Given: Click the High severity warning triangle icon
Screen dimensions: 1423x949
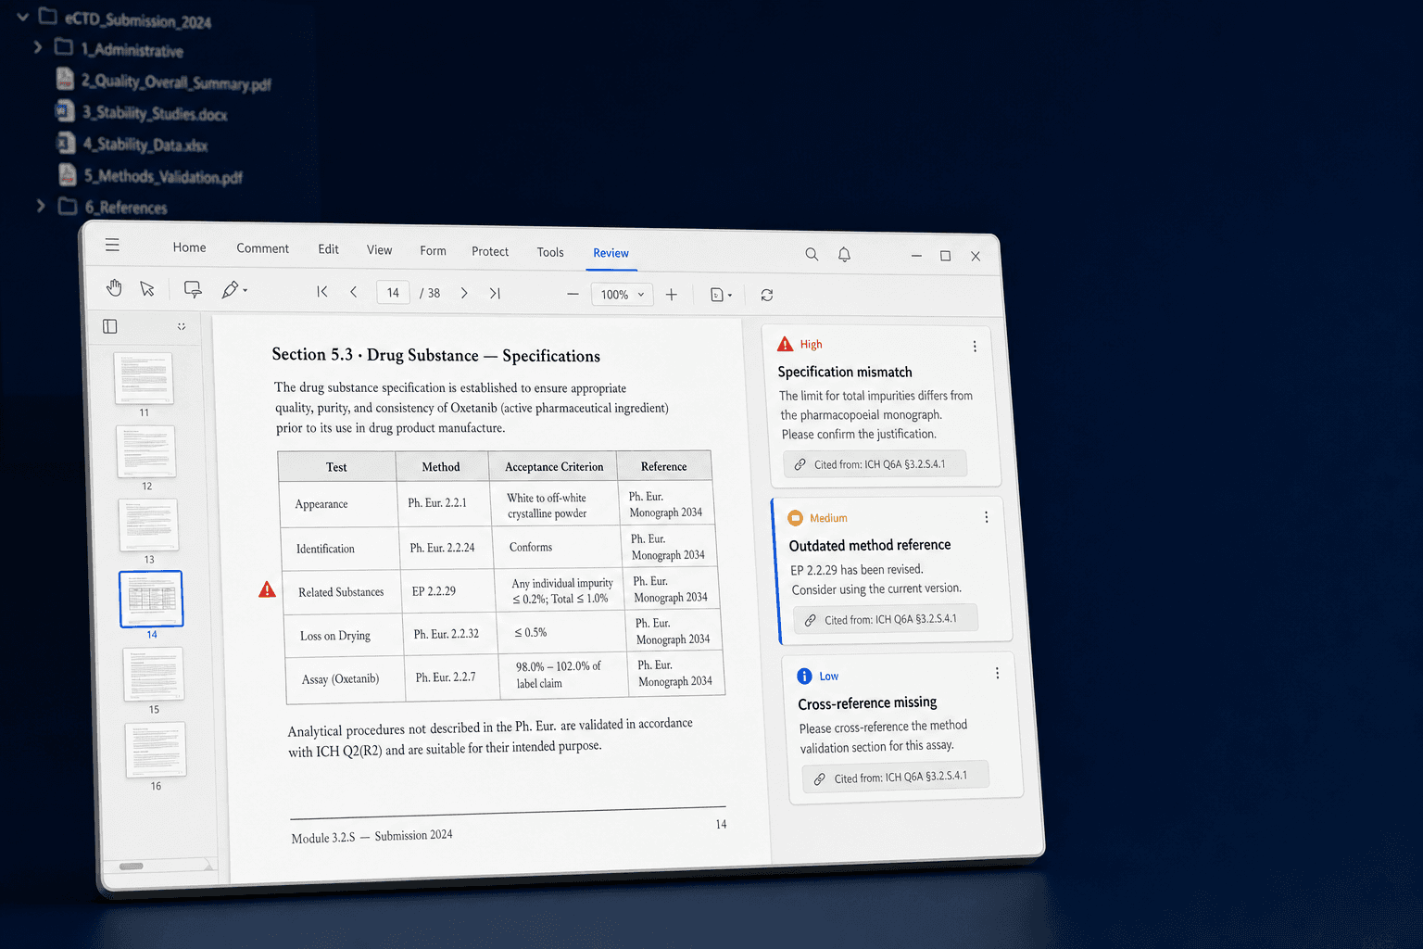Looking at the screenshot, I should click(786, 344).
